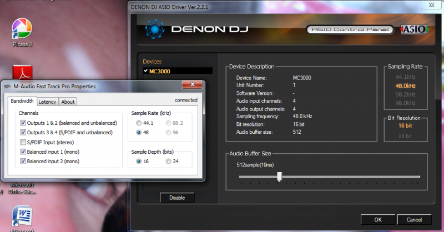This screenshot has width=444, height=232.
Task: Select 48 kHz sample rate radio button
Action: 138,132
